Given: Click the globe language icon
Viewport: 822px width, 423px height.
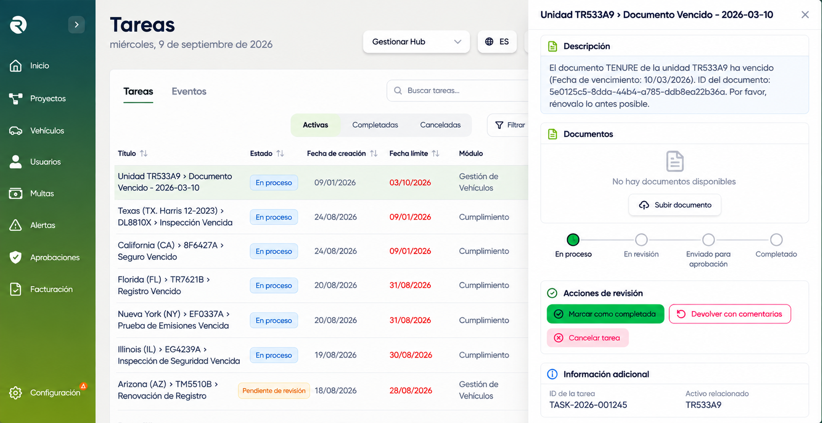Looking at the screenshot, I should click(489, 42).
